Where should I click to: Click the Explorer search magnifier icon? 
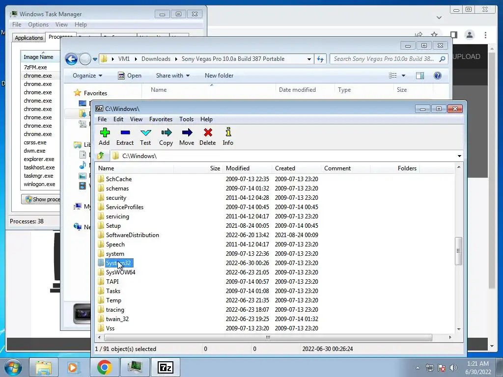click(x=442, y=59)
